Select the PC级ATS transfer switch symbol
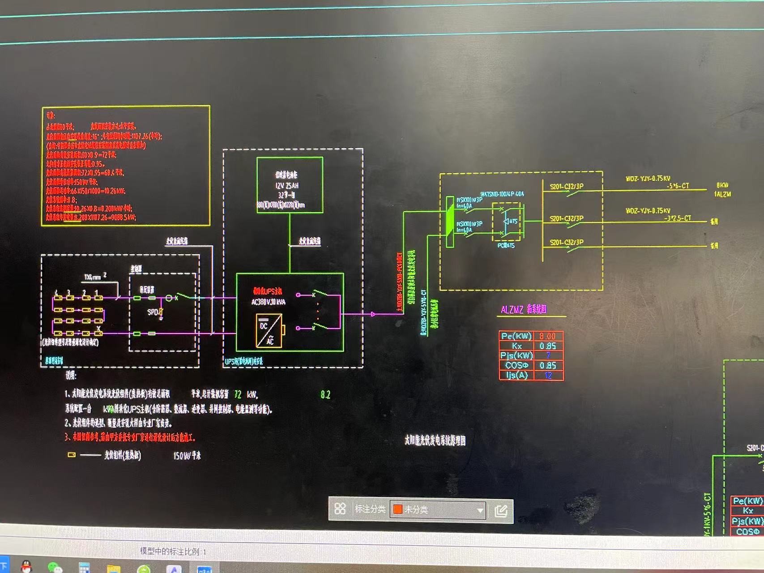 click(507, 221)
